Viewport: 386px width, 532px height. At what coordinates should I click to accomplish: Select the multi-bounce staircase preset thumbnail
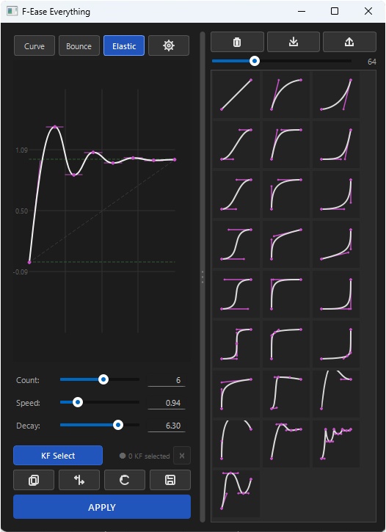[x=336, y=443]
